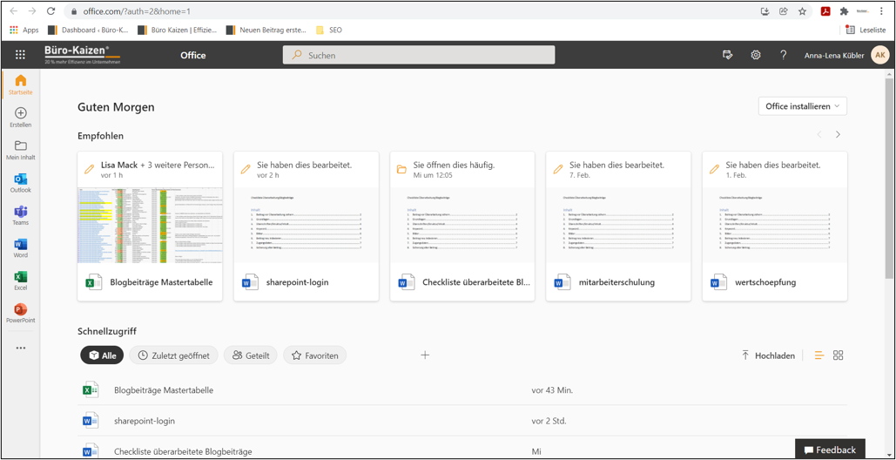Open Dashboard Büro-K bookmark

tap(89, 30)
